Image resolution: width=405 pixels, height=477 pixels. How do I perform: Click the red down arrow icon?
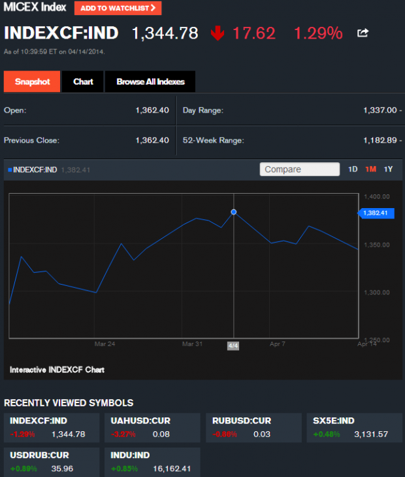(x=218, y=33)
